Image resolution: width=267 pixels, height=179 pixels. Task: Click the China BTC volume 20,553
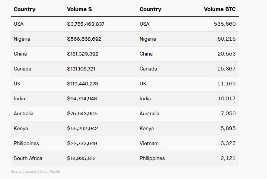(x=226, y=54)
